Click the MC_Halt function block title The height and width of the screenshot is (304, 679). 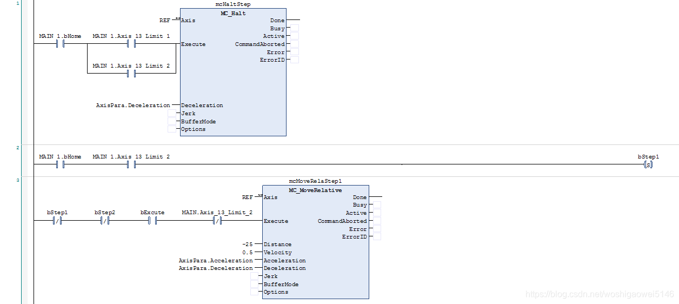(x=233, y=13)
